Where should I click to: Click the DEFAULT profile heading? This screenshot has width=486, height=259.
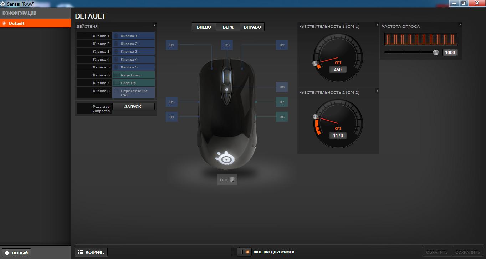click(x=90, y=16)
